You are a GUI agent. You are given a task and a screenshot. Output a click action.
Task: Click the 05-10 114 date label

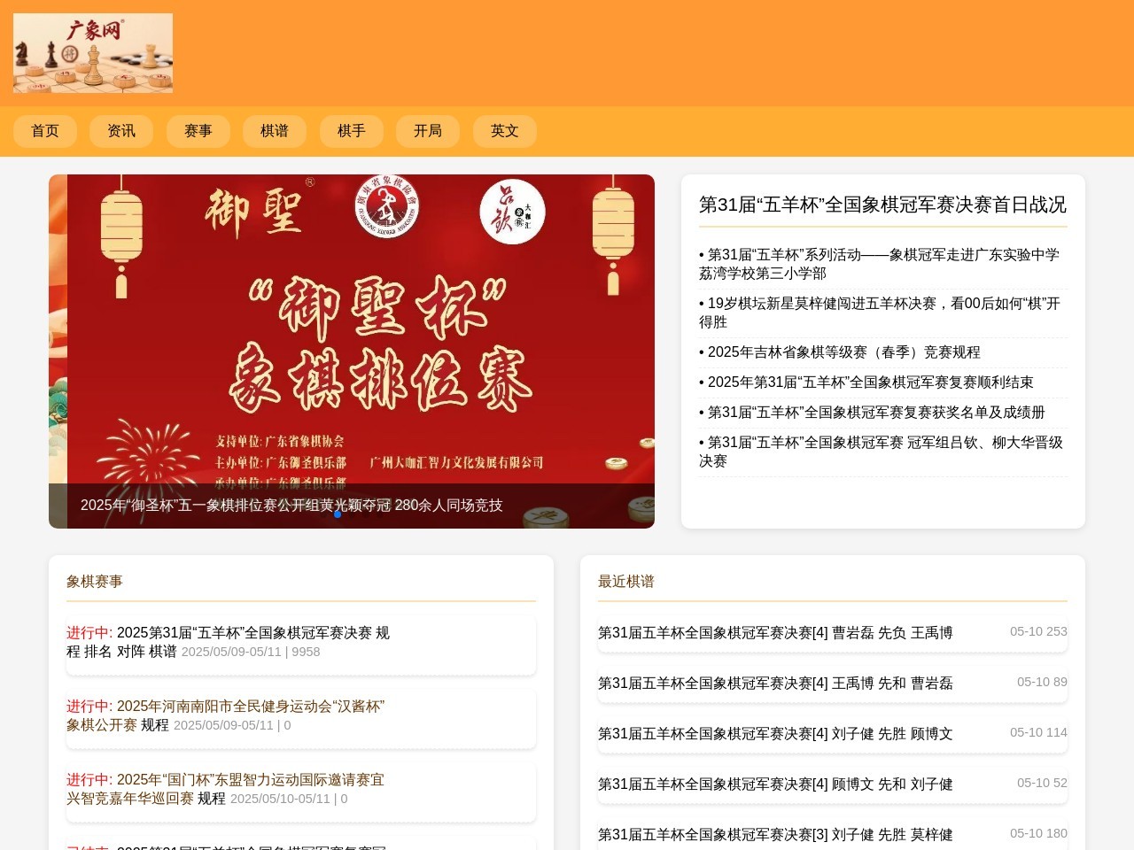[x=1038, y=732]
